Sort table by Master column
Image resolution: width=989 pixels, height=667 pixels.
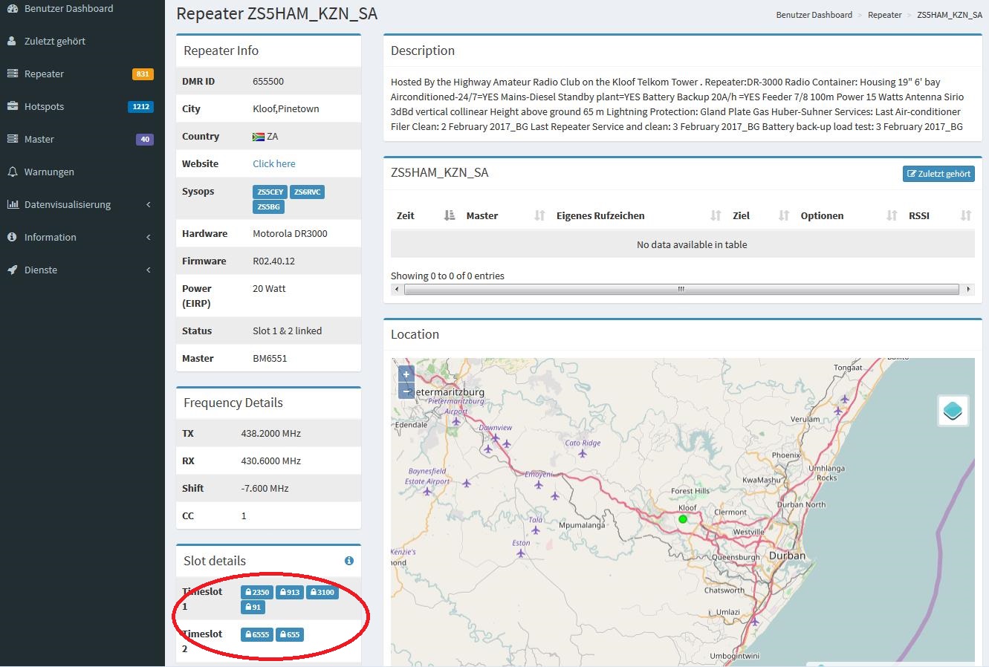tap(505, 215)
